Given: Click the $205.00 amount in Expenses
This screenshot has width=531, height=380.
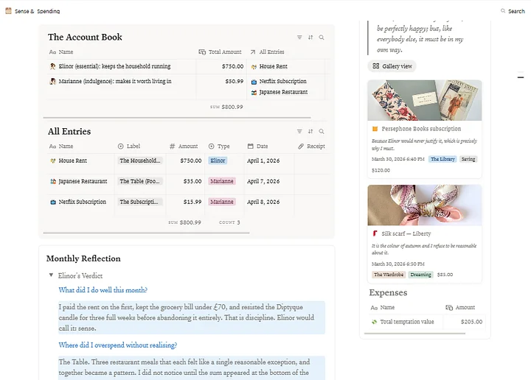Looking at the screenshot, I should (471, 322).
